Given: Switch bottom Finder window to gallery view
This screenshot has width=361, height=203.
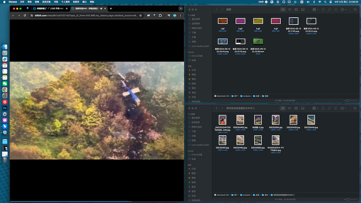Looking at the screenshot, I should [303, 108].
